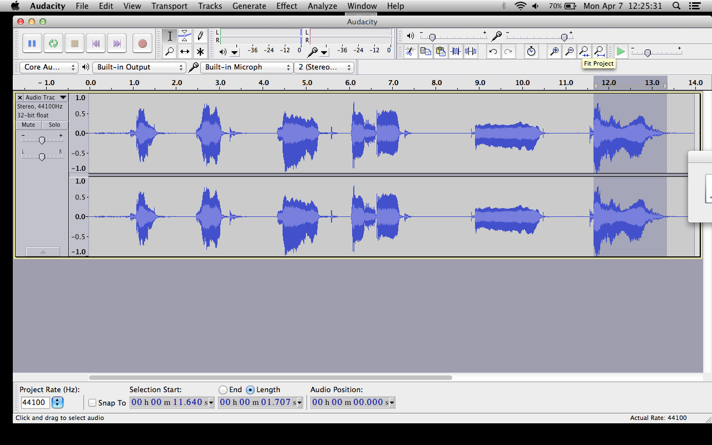Open the Built-in Microph input dropdown
Image resolution: width=712 pixels, height=445 pixels.
[247, 67]
